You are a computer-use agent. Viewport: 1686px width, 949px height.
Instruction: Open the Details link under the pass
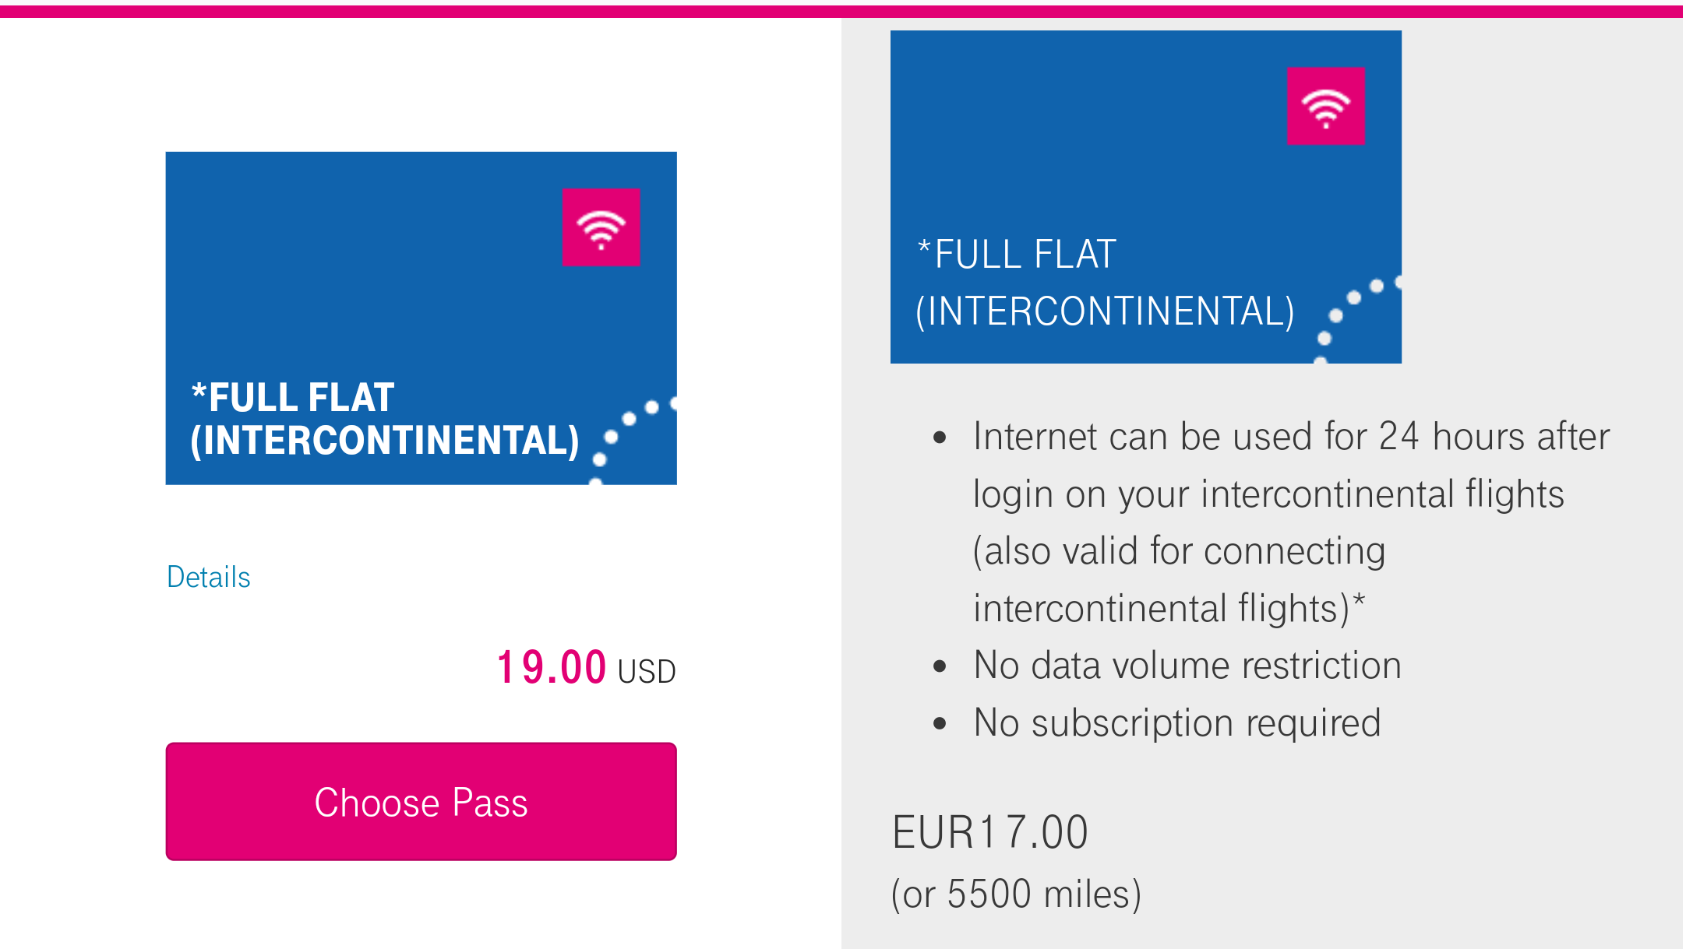[x=209, y=577]
